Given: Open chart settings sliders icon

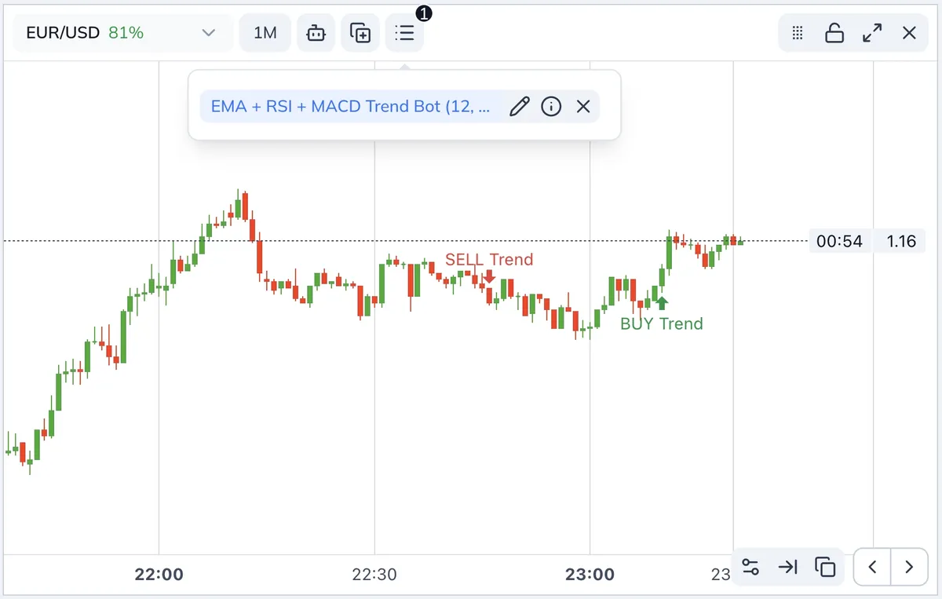Looking at the screenshot, I should pos(750,567).
